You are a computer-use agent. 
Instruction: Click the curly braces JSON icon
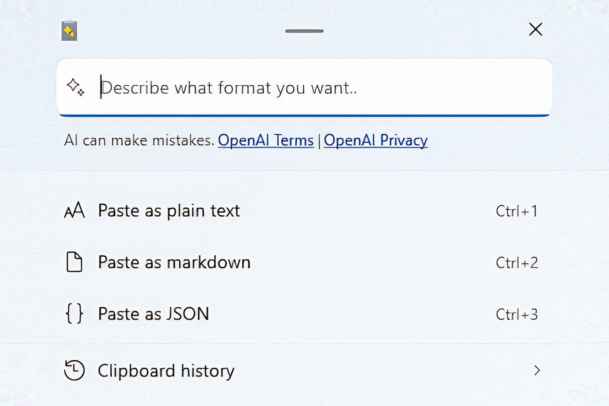click(74, 313)
